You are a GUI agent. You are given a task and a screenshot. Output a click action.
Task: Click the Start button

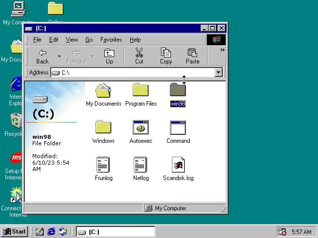tap(14, 232)
